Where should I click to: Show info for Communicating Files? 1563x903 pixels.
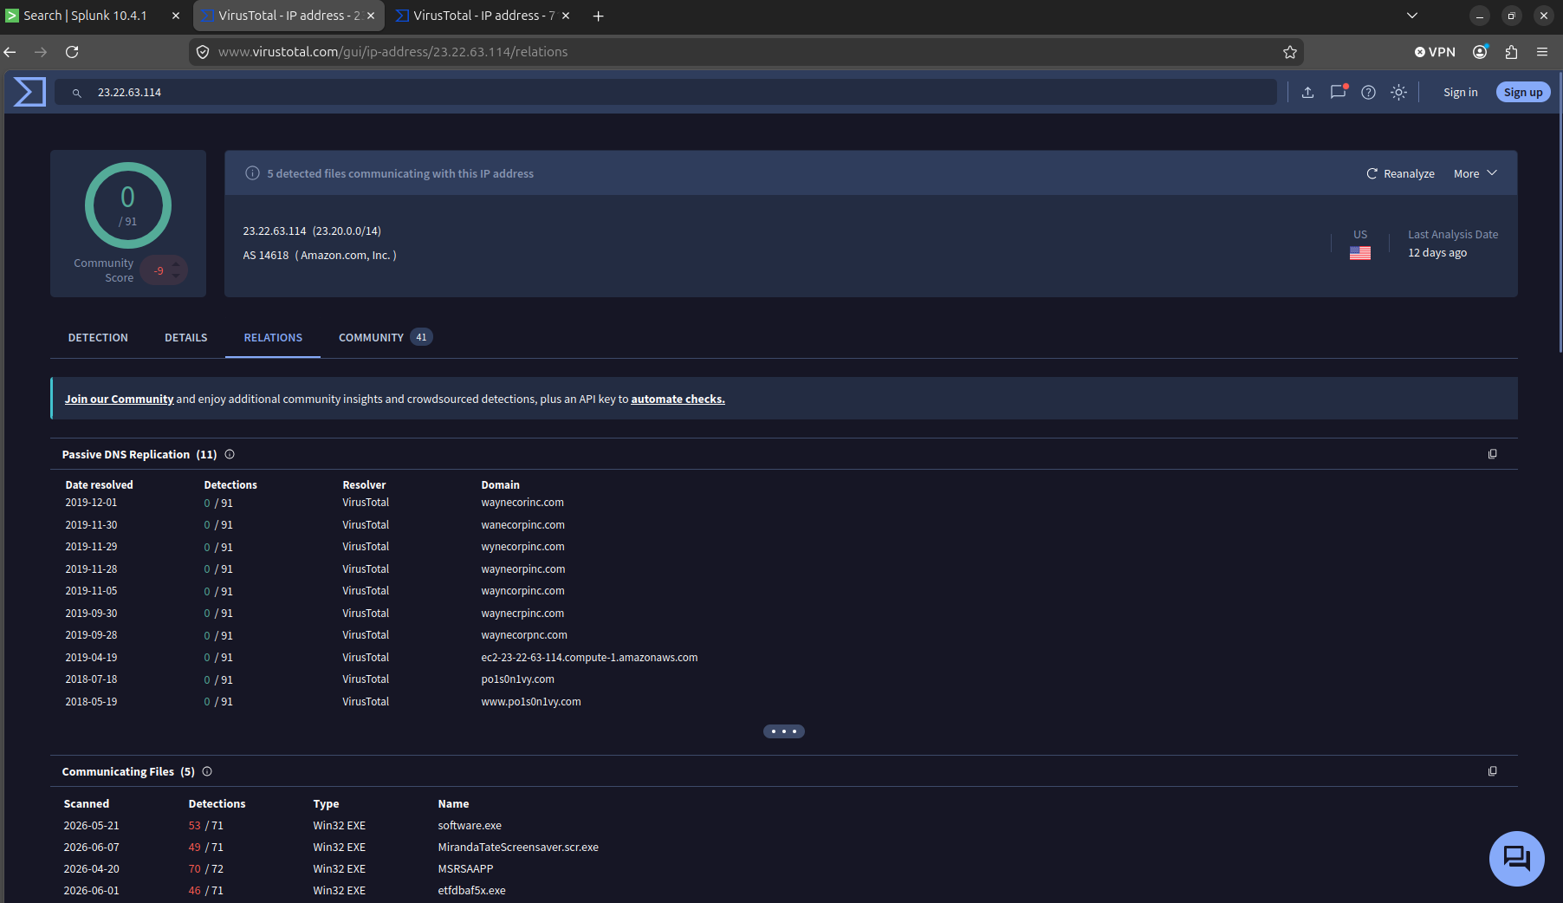(x=207, y=771)
